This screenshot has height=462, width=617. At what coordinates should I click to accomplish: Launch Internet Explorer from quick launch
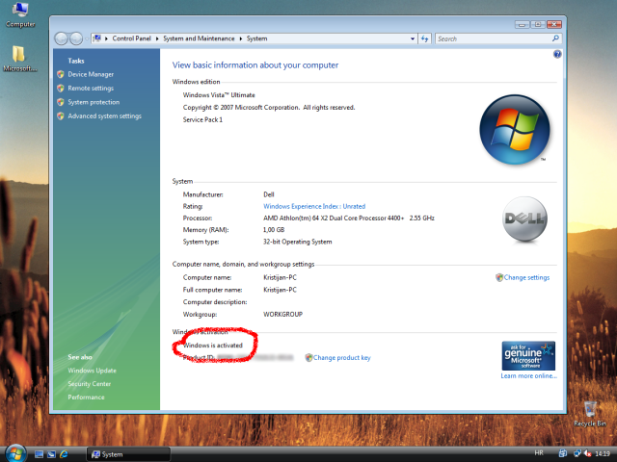(x=64, y=454)
